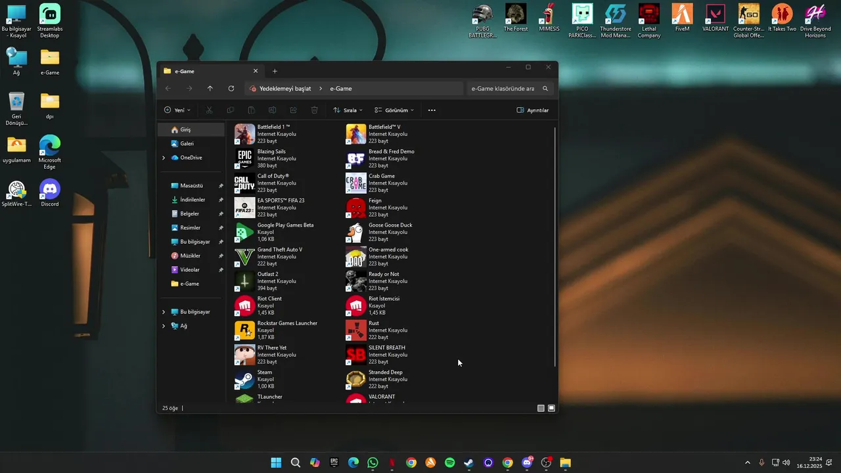Click the Lethal Company desktop icon

(x=648, y=21)
